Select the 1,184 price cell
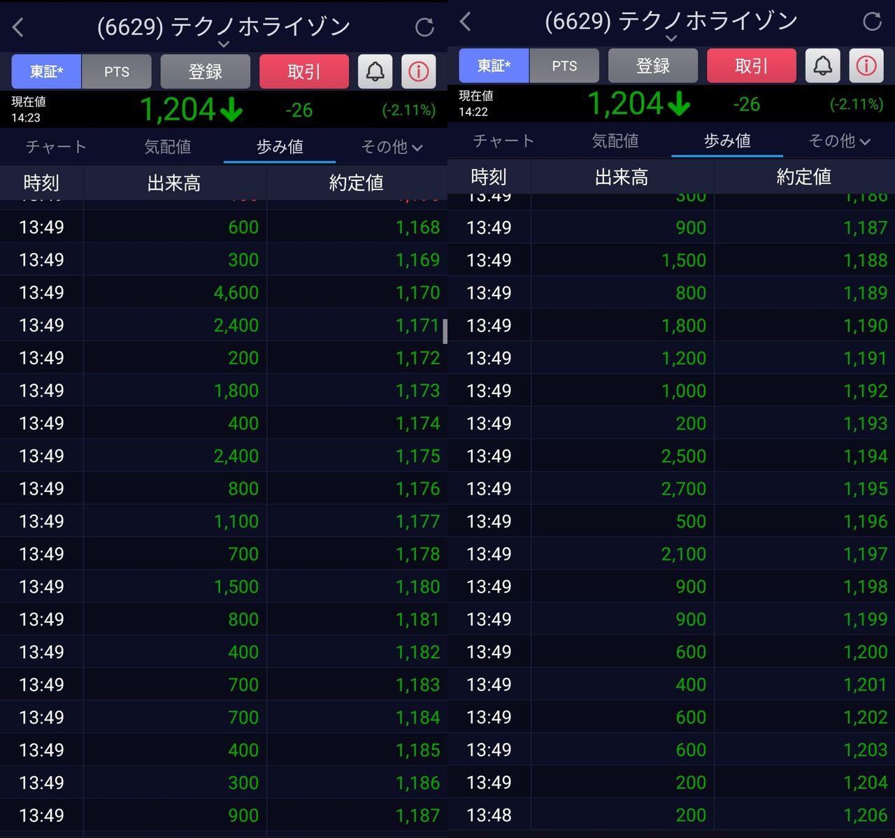895x838 pixels. point(357,718)
